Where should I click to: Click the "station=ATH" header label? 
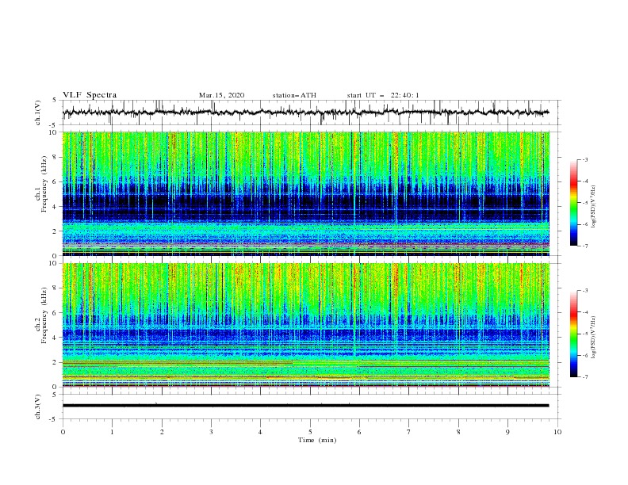click(x=294, y=95)
